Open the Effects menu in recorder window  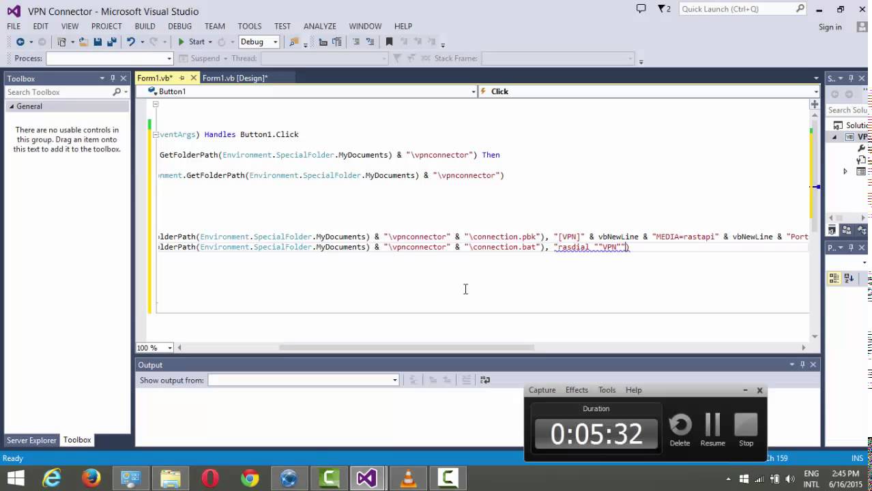tap(577, 390)
